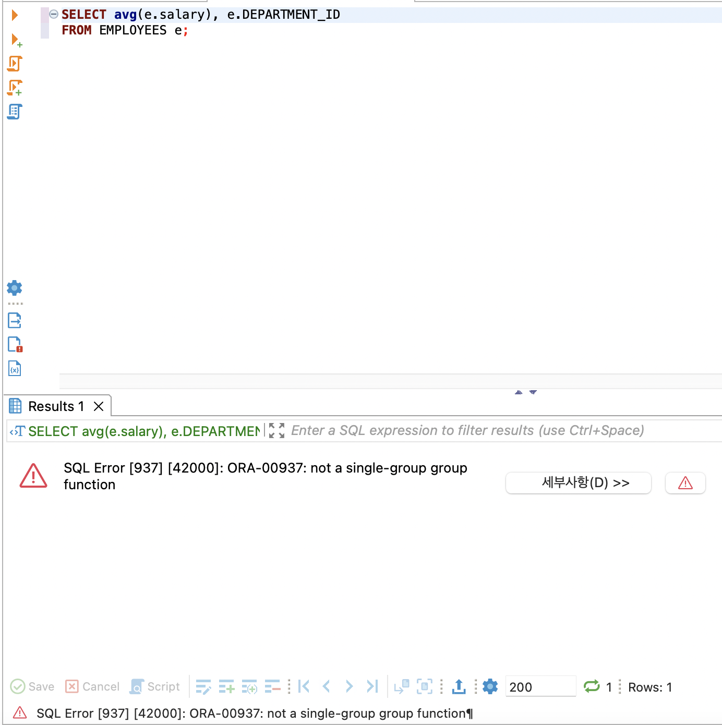
Task: Click the EMPLOYEES table name in editor
Action: 133,30
